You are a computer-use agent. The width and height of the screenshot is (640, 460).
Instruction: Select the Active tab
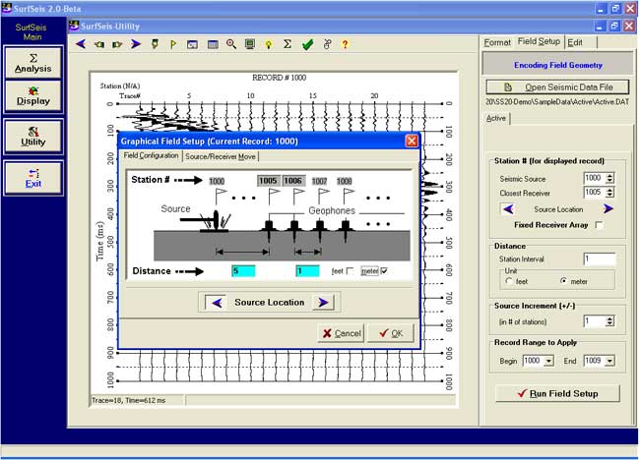[x=496, y=118]
